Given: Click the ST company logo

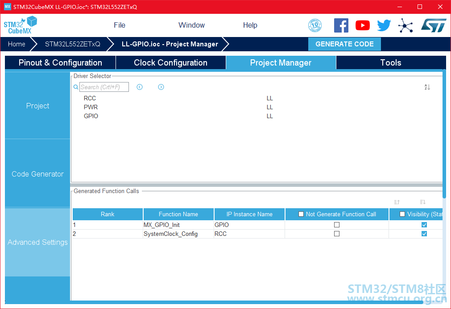Looking at the screenshot, I should pos(434,25).
